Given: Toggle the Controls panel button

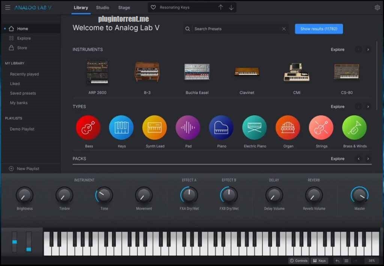Looking at the screenshot, I should coord(298,261).
